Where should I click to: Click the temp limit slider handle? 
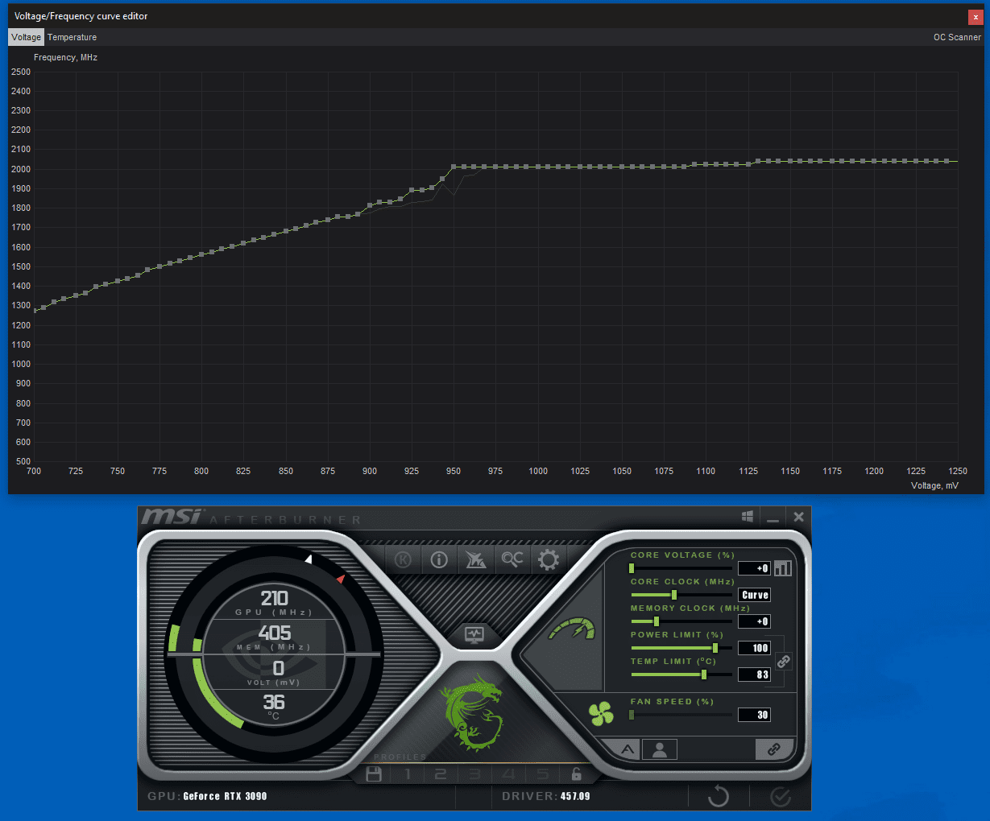pos(704,675)
